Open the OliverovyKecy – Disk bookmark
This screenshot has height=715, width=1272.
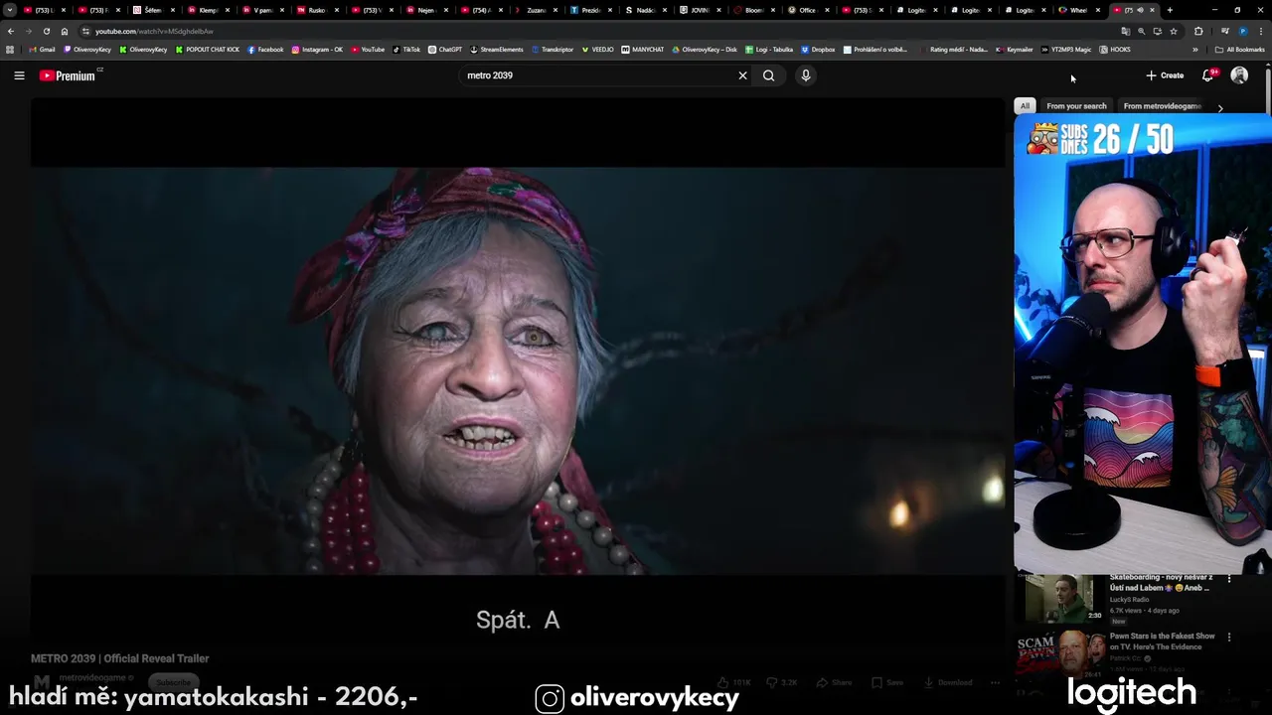tap(705, 50)
